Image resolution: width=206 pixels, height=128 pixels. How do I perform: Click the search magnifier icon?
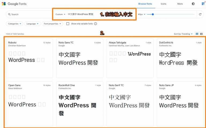(9, 15)
